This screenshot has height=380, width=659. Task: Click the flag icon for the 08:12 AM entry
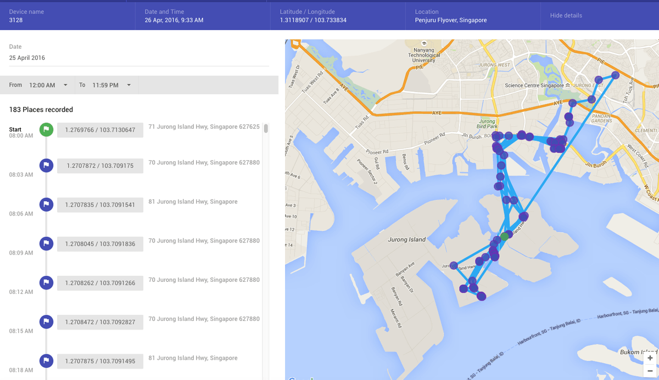[46, 282]
